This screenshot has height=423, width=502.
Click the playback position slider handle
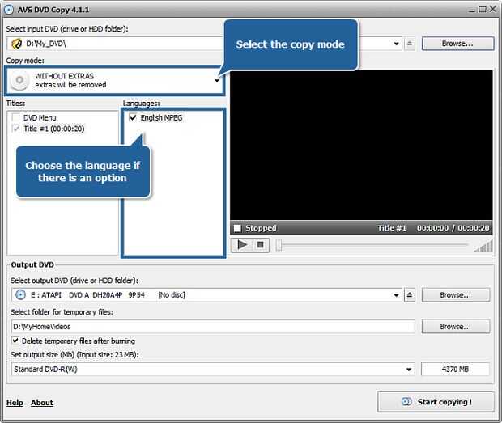(279, 246)
